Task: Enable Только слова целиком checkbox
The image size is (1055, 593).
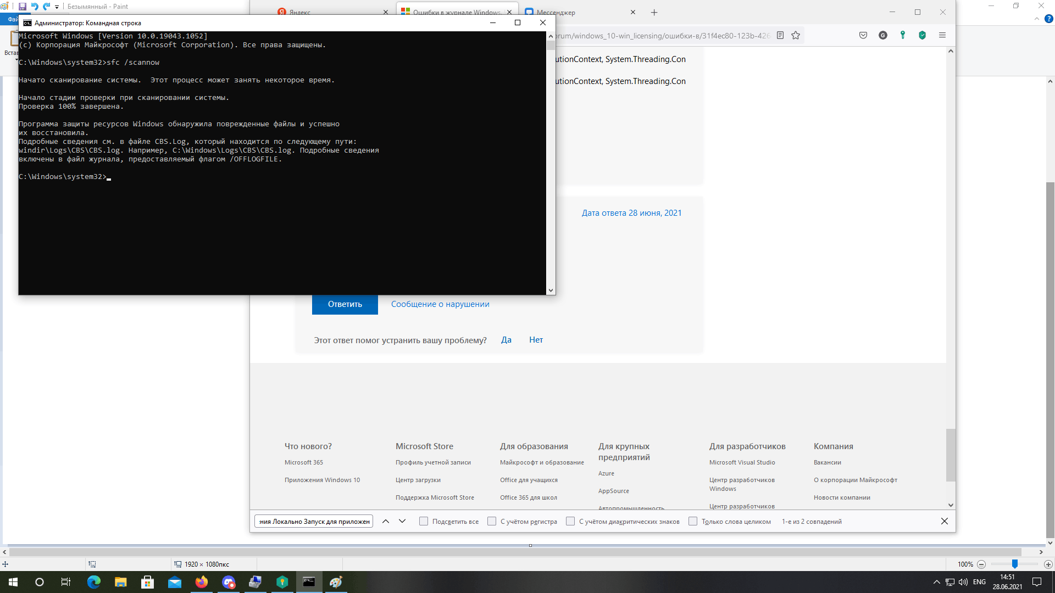Action: tap(693, 521)
